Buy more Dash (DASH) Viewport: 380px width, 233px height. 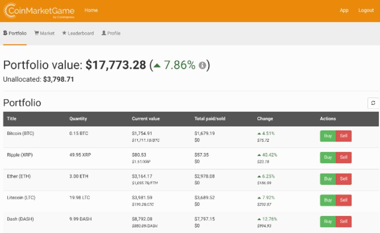click(x=328, y=221)
